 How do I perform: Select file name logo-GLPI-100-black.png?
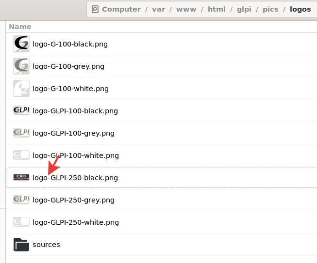[x=75, y=111]
